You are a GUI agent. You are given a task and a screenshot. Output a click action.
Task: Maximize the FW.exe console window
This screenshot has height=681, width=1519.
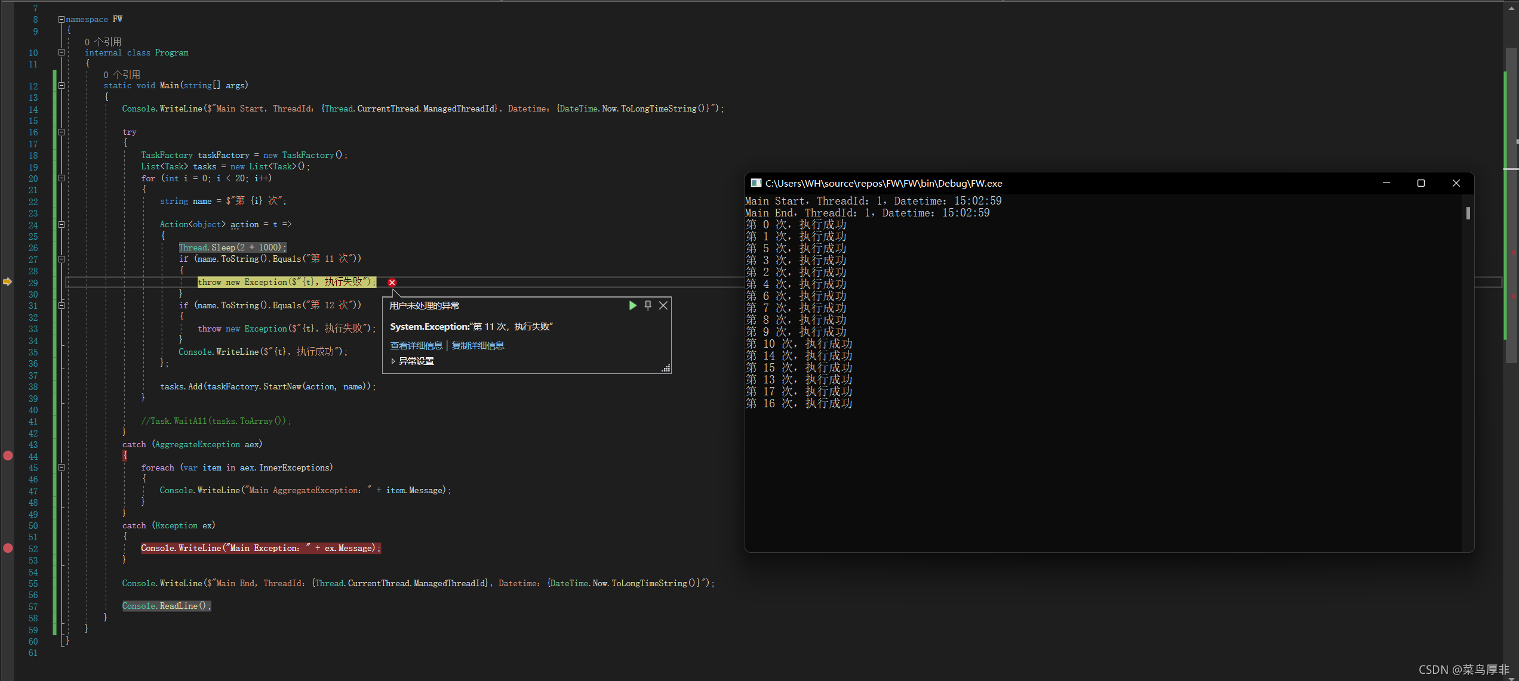pos(1421,183)
